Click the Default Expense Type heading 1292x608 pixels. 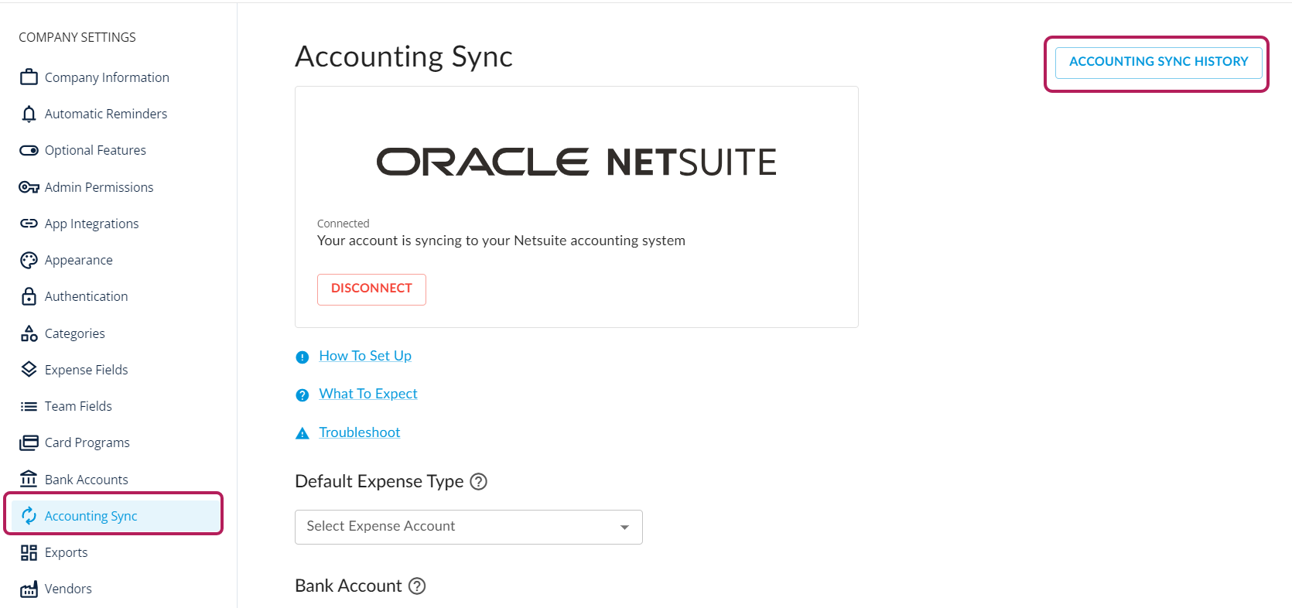pos(379,481)
